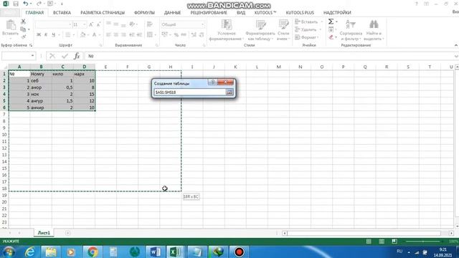459x258 pixels.
Task: Decrease font size with smaller A icon
Action: pyautogui.click(x=98, y=24)
